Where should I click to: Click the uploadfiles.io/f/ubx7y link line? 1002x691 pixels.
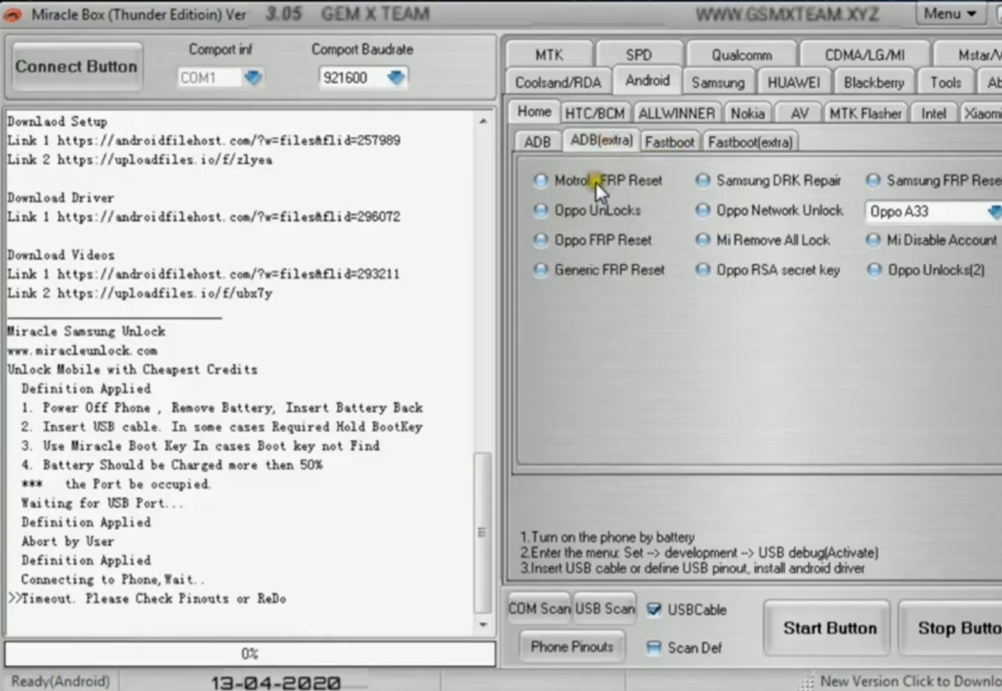[140, 293]
